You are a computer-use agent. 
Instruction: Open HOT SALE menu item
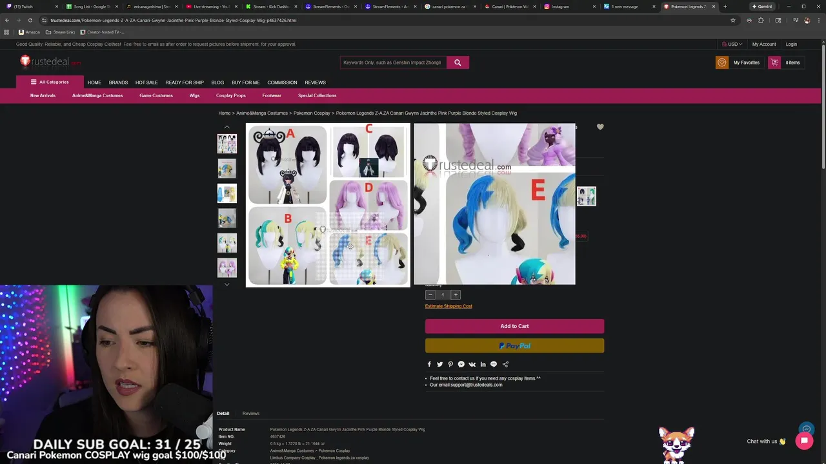[146, 82]
